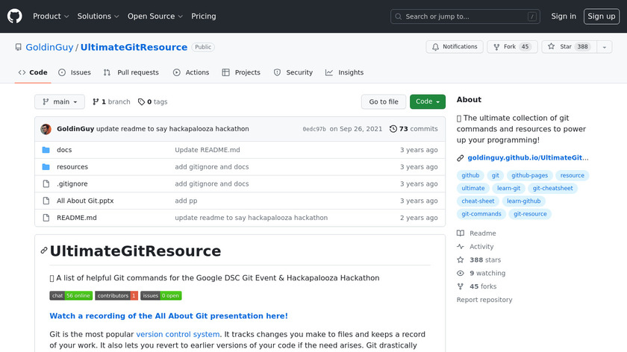Click the branch icon beside 1 branch
Viewport: 627px width, 352px height.
(96, 102)
